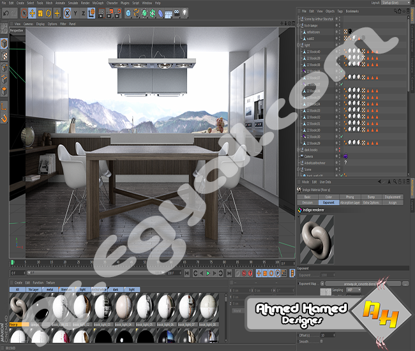The width and height of the screenshot is (415, 351).
Task: Collapse the Indigo renderer preview section
Action: pos(299,216)
